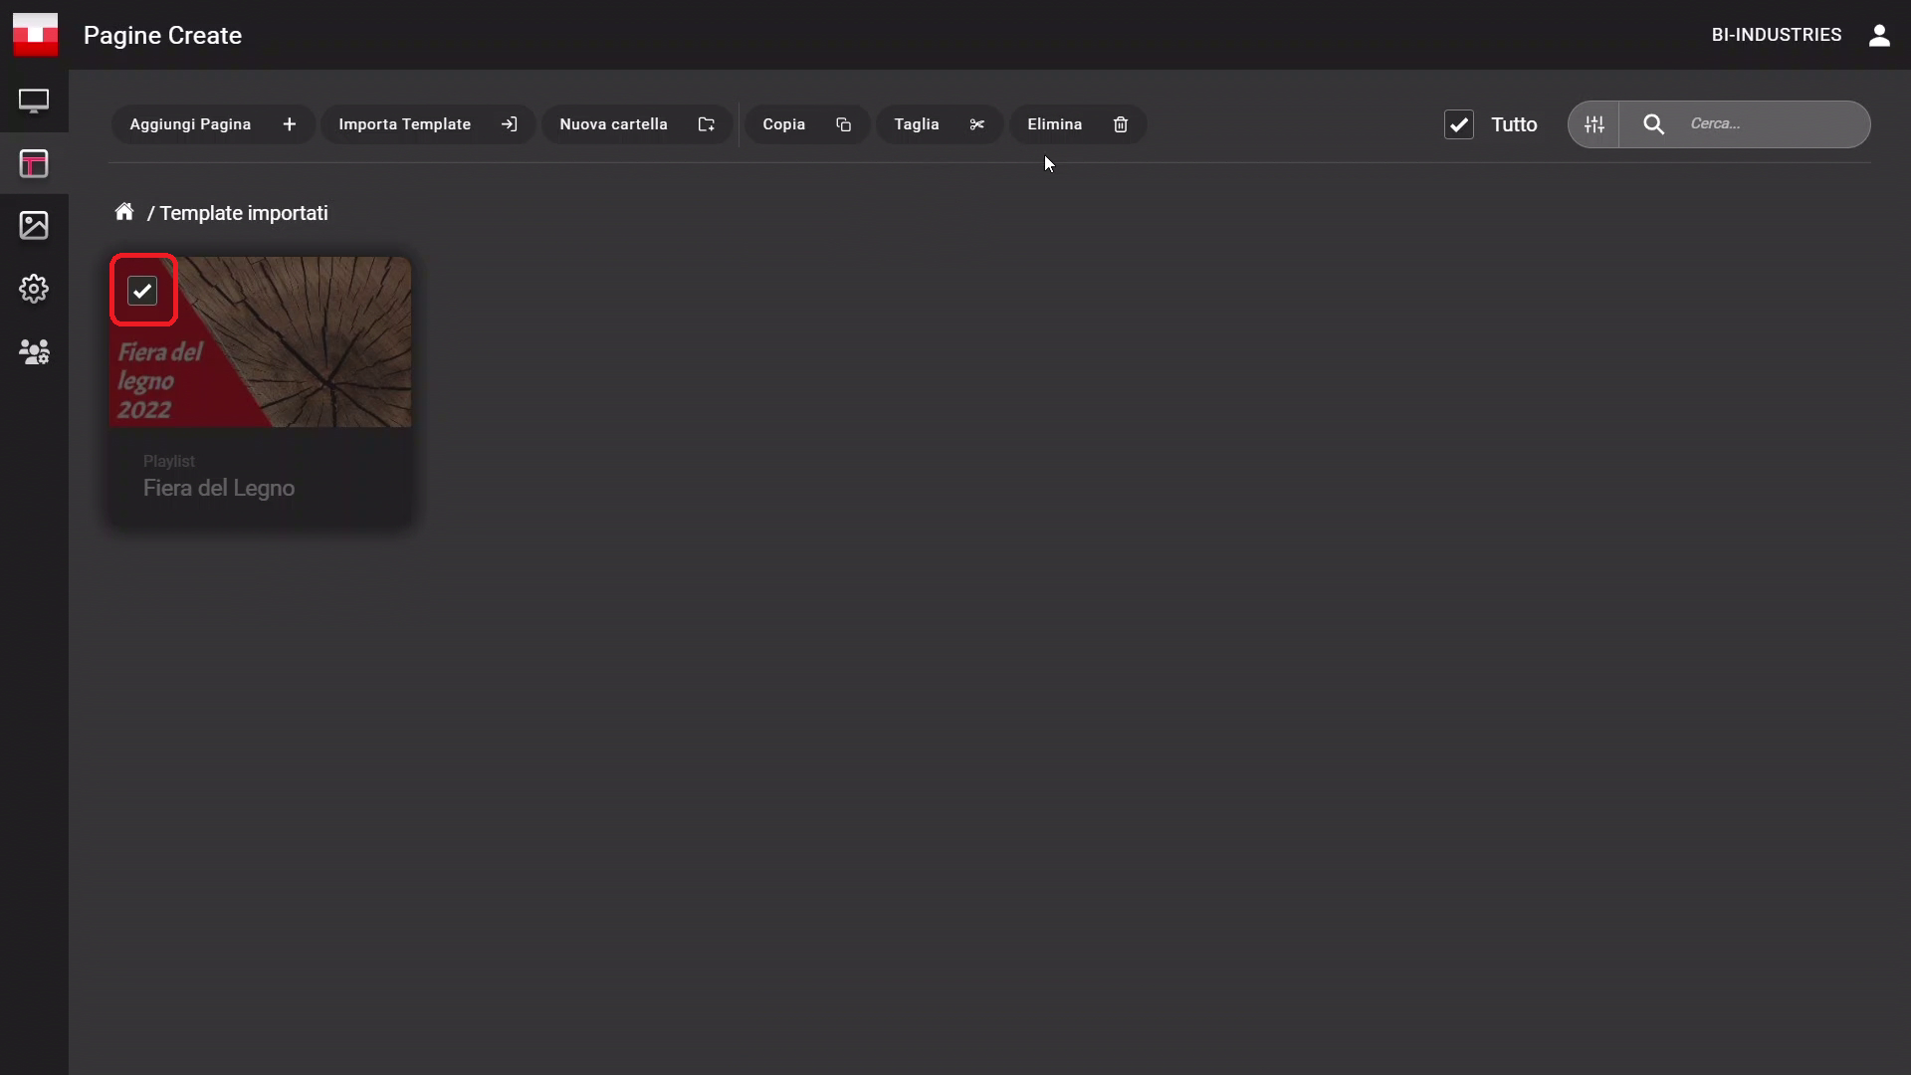Click the app logo top left

point(35,35)
